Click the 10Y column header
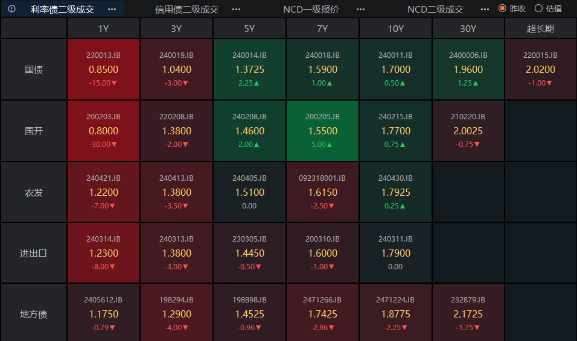The width and height of the screenshot is (577, 341). (395, 28)
